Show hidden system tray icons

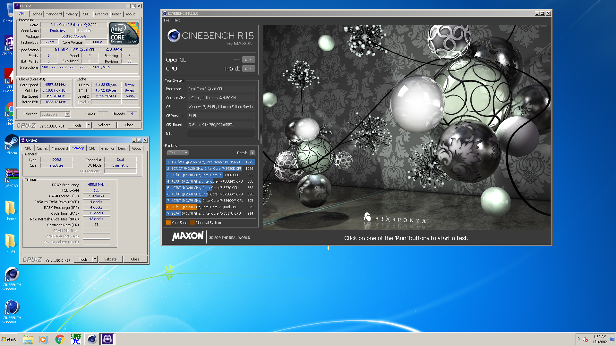pyautogui.click(x=578, y=339)
